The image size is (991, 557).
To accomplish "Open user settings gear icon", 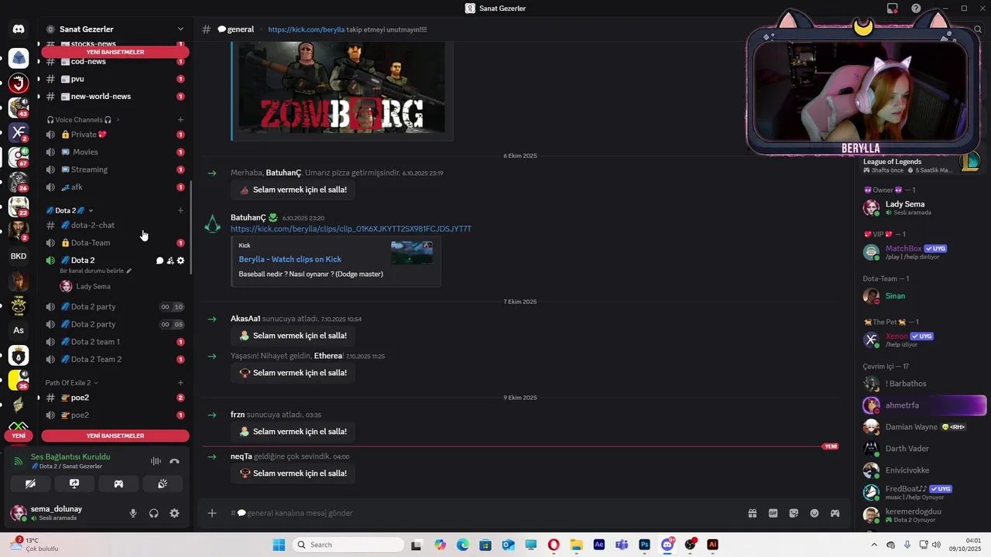I will click(174, 513).
